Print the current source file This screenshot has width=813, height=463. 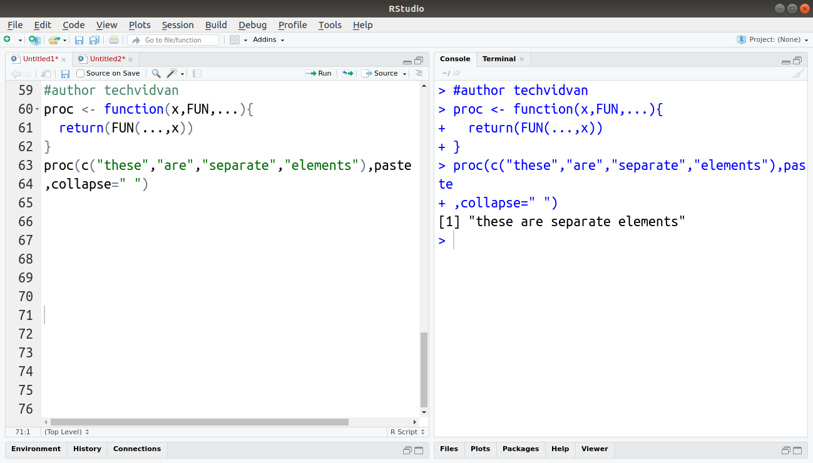(x=113, y=39)
